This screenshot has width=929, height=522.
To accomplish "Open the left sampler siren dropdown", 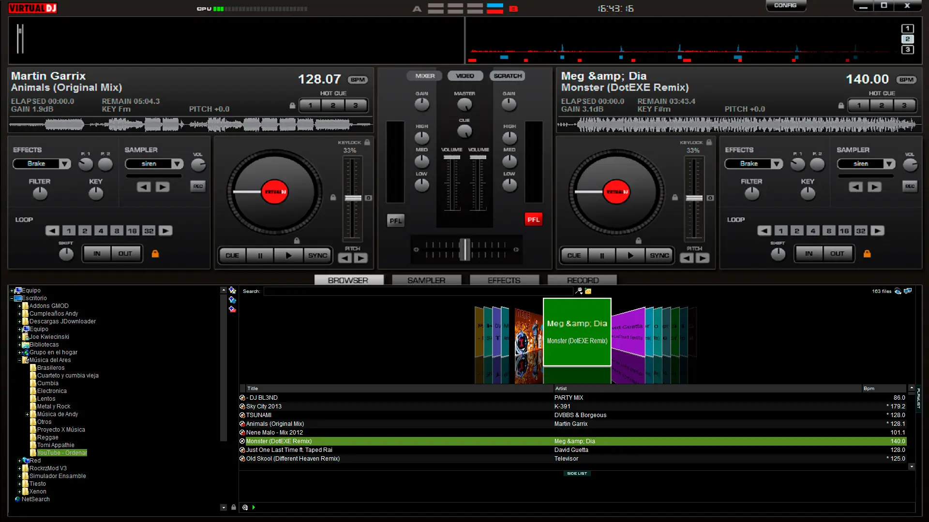I will click(178, 164).
